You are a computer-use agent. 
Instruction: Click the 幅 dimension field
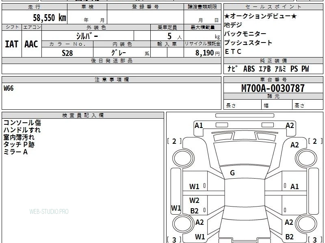277,104
